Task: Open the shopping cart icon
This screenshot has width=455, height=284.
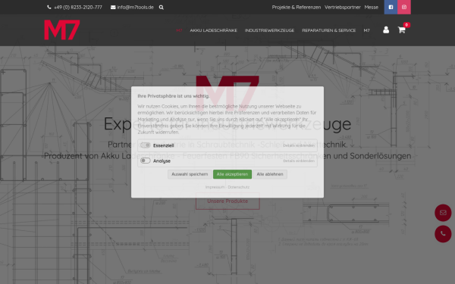Action: (401, 30)
